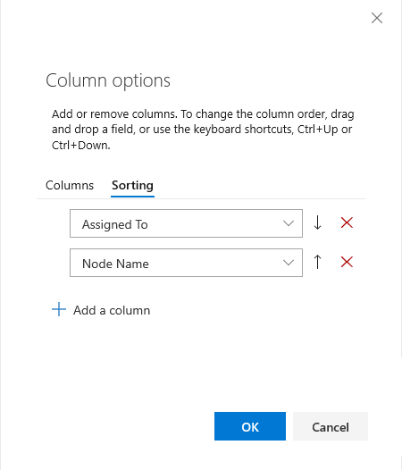Select the Sorting tab
Screen dimensions: 402x470
[132, 185]
